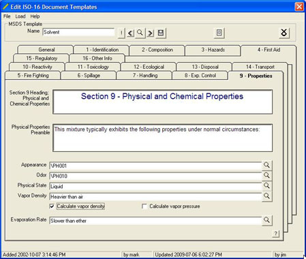Click status text 'Added 2002-10-07 3:14:46 PM'
Image resolution: width=306 pixels, height=259 pixels.
(34, 255)
